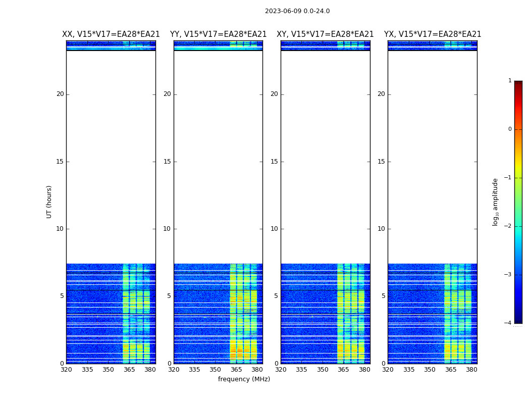530x404 pixels.
Task: Click the 10 hour tick on XY panel
Action: (x=274, y=229)
